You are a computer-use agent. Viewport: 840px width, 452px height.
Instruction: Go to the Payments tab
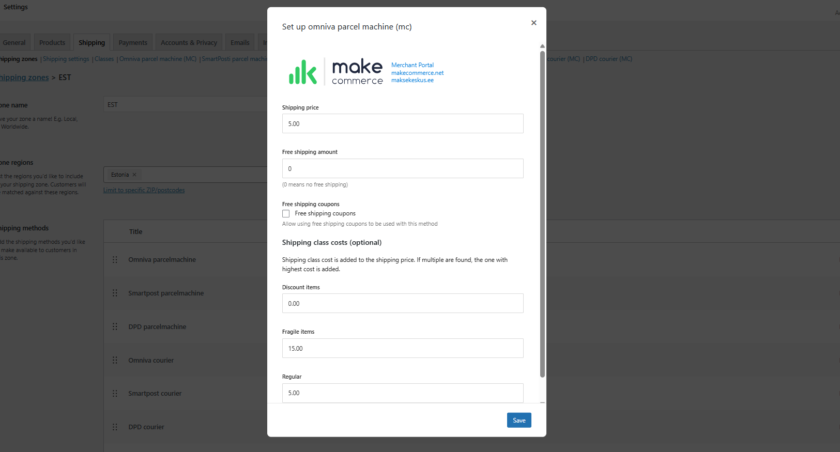click(x=133, y=42)
